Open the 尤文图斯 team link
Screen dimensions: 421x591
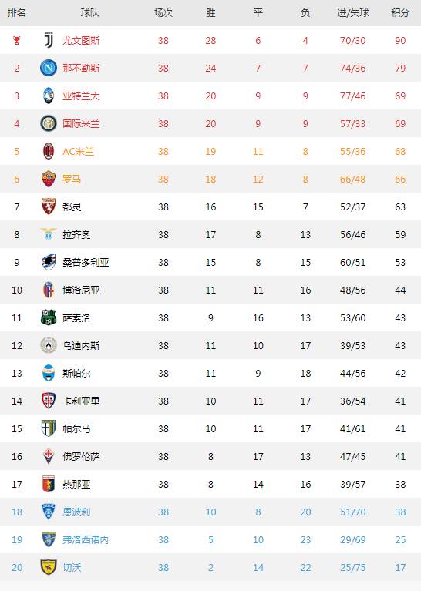[81, 40]
